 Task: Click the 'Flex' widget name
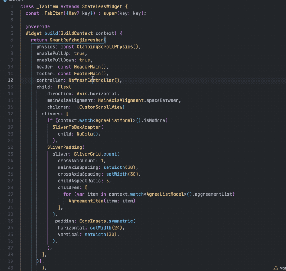point(63,87)
